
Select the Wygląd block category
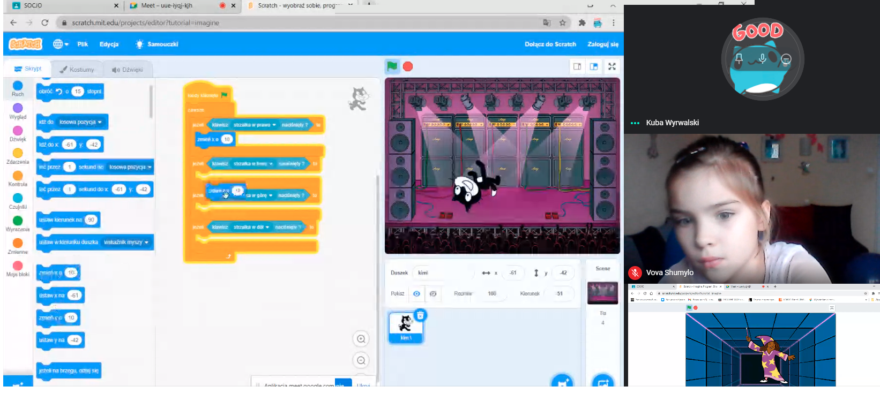(x=18, y=111)
